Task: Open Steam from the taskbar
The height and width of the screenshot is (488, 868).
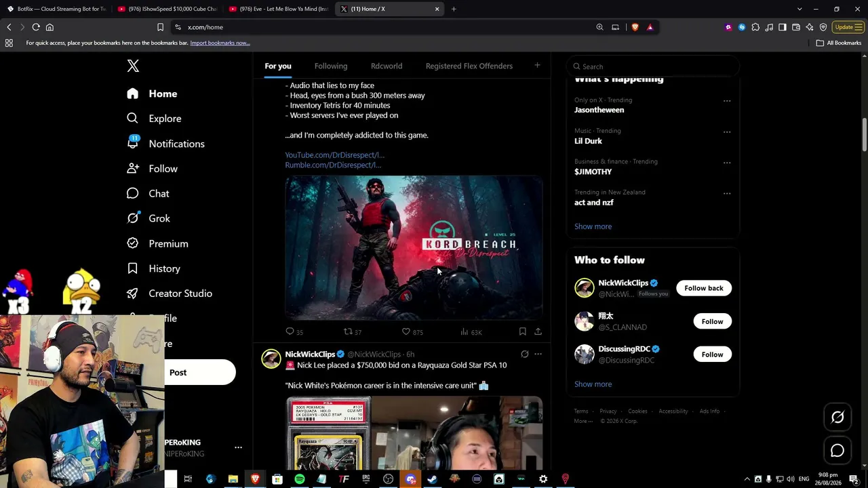Action: [x=432, y=479]
